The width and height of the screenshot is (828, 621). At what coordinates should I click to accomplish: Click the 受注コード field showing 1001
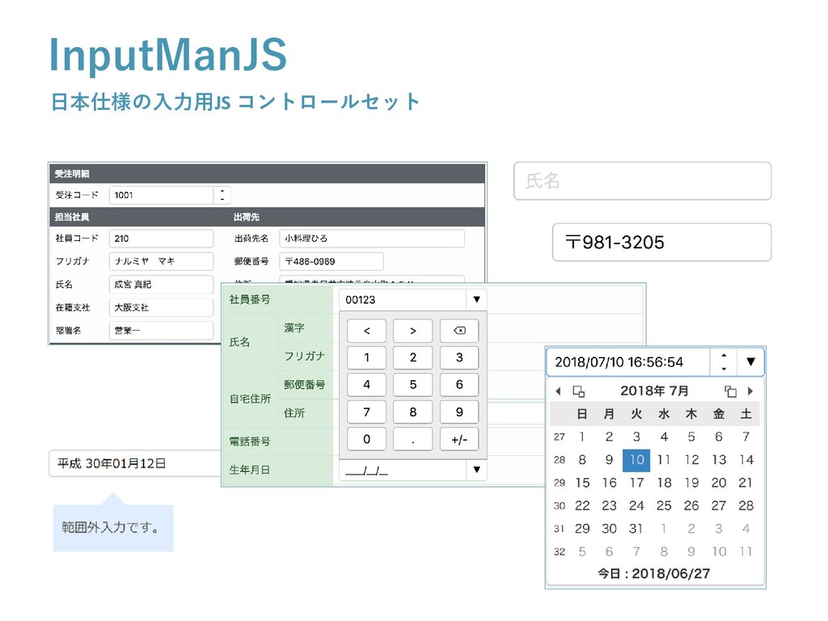click(162, 195)
